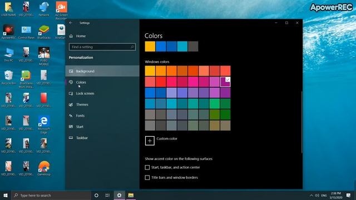This screenshot has height=200, width=356.
Task: Choose the bright green Windows color swatch
Action: coord(215,104)
